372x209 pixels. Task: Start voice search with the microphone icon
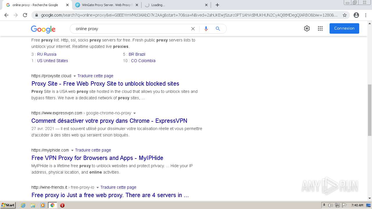206,29
